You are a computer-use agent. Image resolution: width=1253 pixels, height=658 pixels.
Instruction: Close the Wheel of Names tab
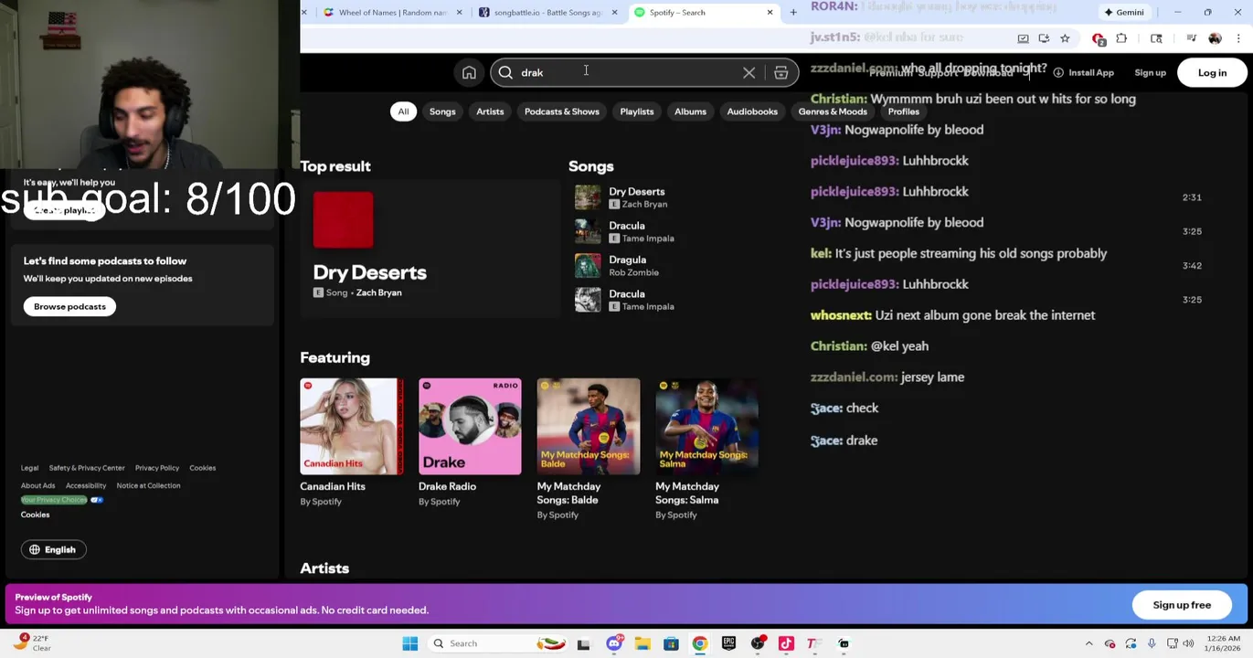pos(459,13)
